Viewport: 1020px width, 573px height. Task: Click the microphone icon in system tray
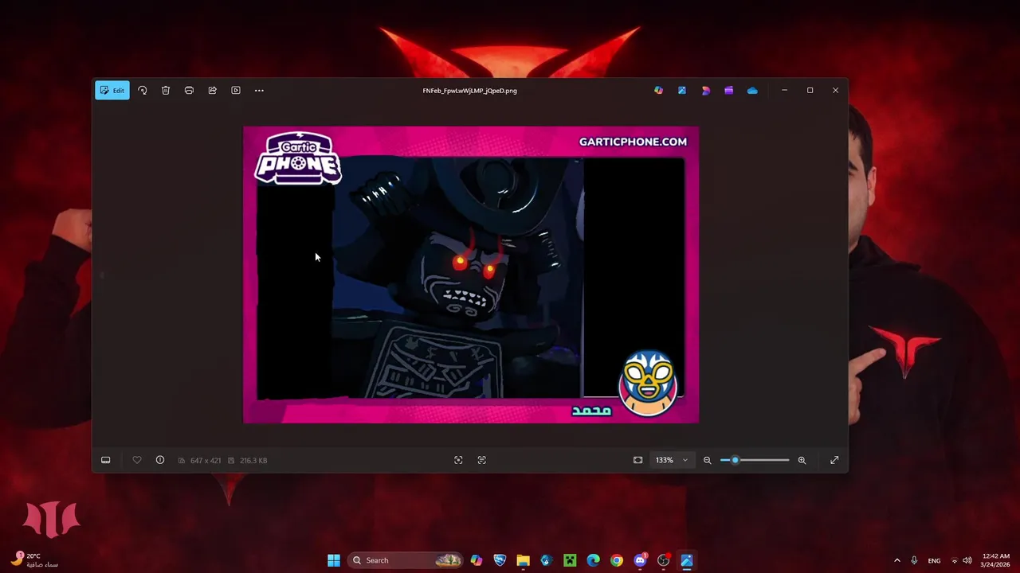click(914, 560)
